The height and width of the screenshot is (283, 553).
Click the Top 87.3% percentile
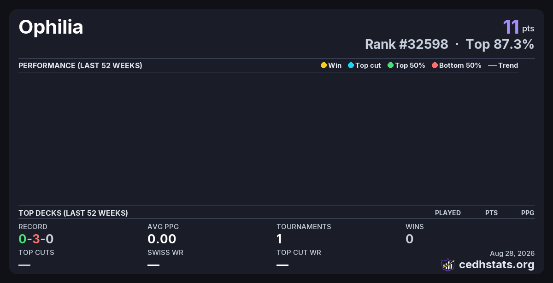(x=500, y=44)
